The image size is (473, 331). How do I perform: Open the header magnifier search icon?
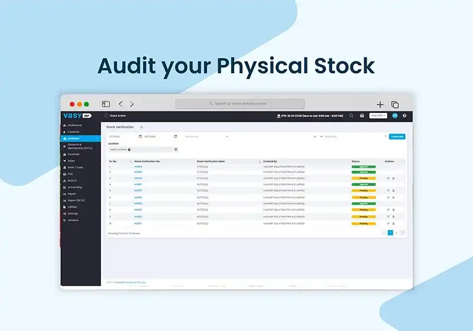click(351, 116)
